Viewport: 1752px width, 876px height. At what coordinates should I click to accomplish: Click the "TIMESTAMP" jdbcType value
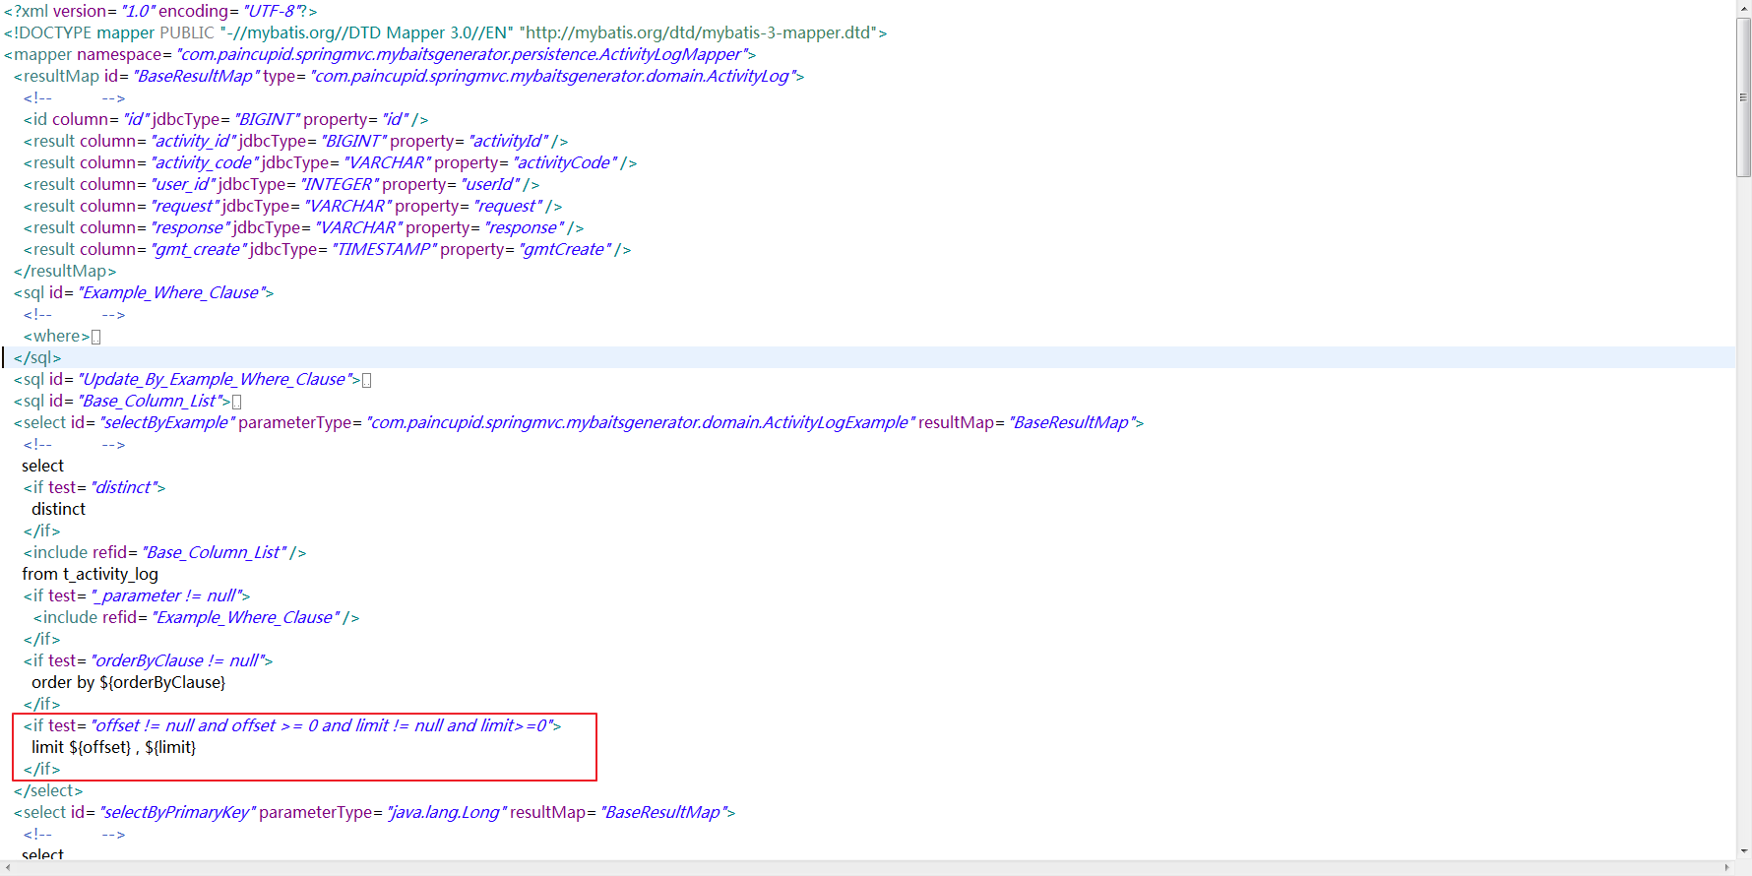[384, 250]
